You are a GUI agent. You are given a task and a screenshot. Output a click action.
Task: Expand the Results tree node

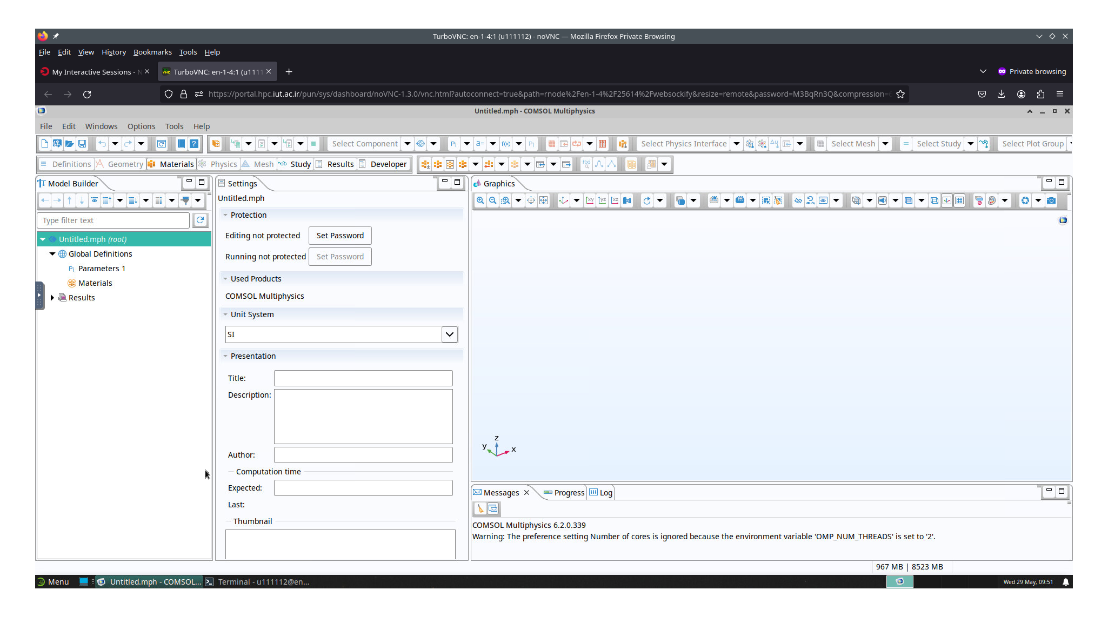pyautogui.click(x=52, y=298)
